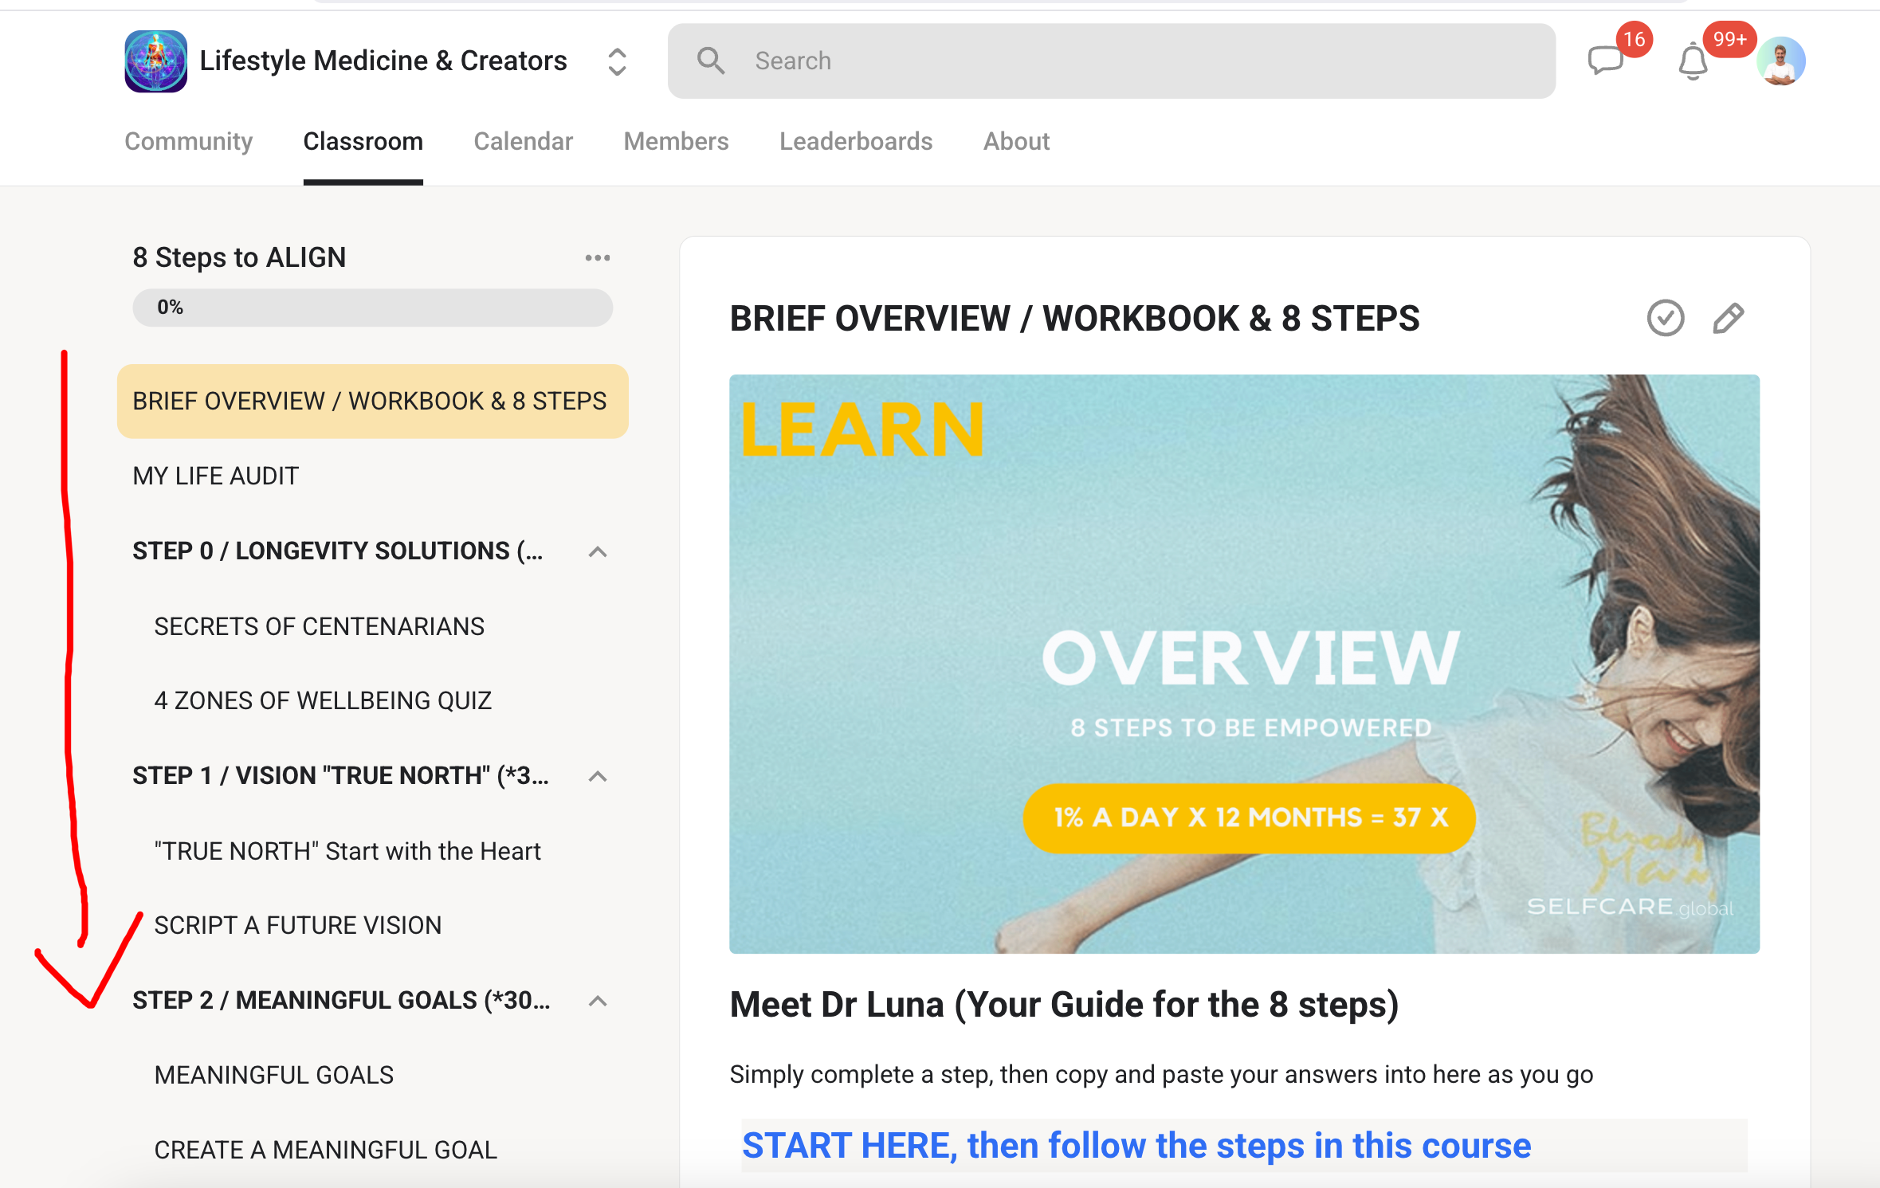Mark lesson complete with the checkmark circle
Screen dimensions: 1880x1188
[1665, 318]
